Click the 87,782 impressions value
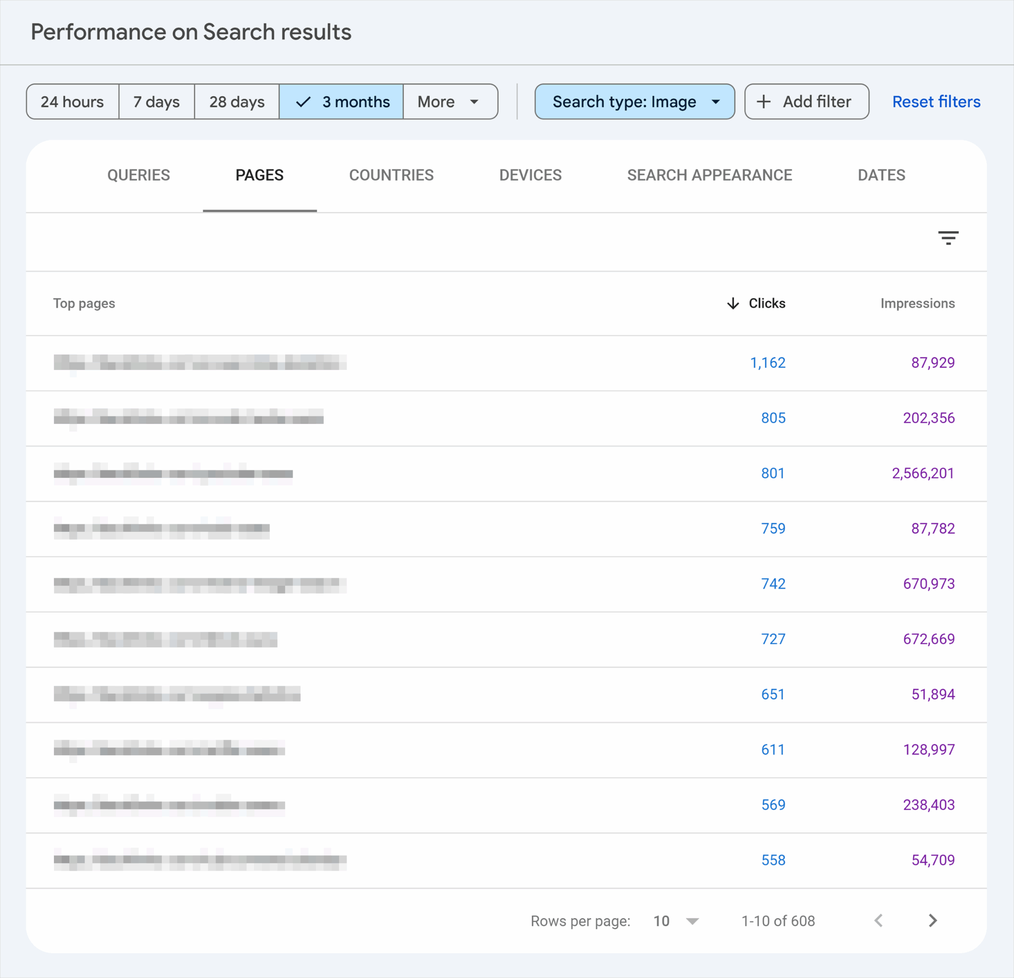Viewport: 1014px width, 978px height. (933, 529)
